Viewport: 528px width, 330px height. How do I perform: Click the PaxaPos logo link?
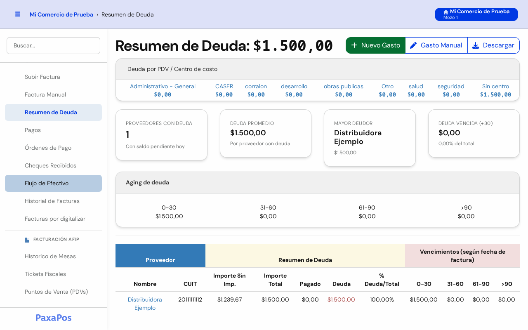coord(54,318)
